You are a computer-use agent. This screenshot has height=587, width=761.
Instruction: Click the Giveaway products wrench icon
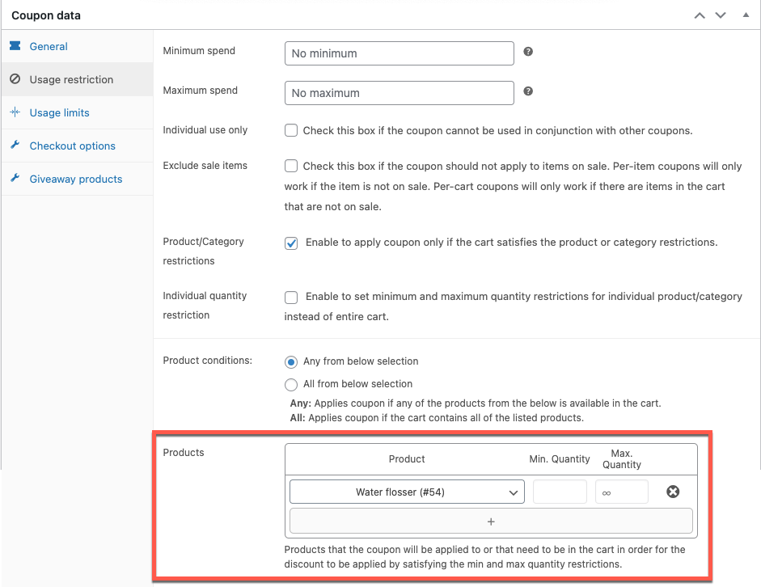tap(15, 178)
